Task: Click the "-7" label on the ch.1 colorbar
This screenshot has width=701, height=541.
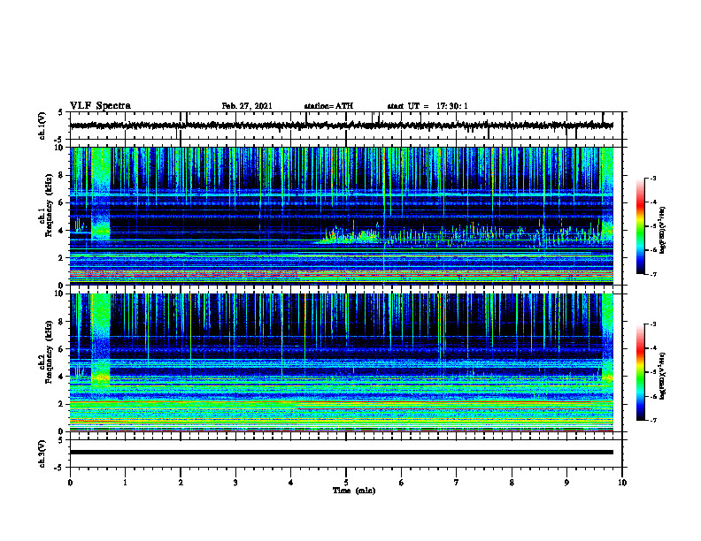Action: click(x=652, y=274)
